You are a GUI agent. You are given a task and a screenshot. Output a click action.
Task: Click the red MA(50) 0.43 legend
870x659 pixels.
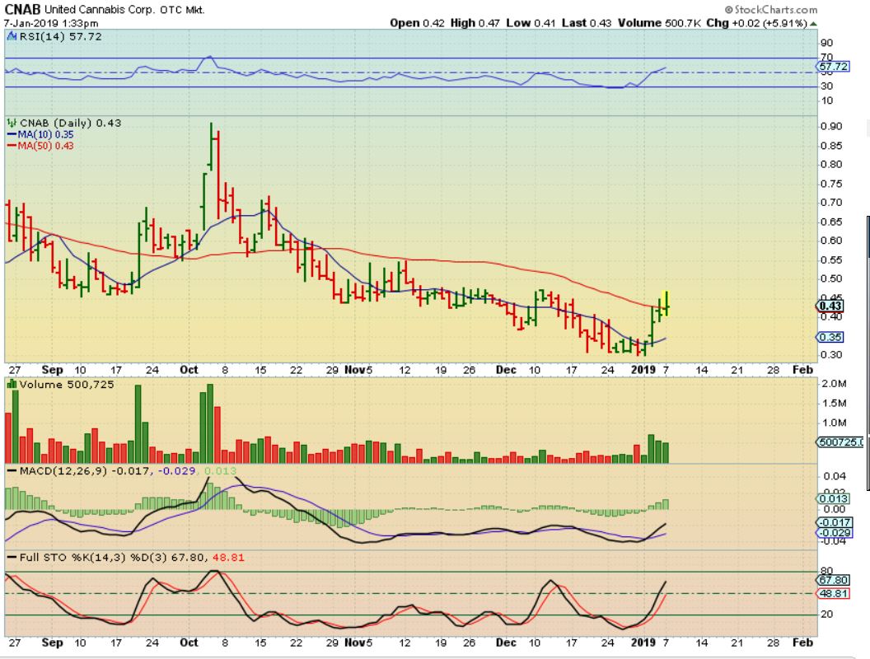click(40, 146)
